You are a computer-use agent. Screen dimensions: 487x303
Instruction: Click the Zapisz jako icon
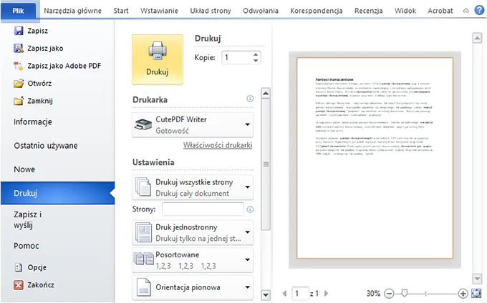coord(19,48)
